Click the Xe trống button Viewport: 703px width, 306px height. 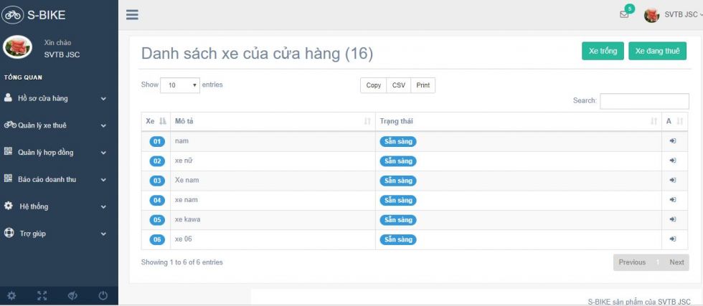pos(603,51)
